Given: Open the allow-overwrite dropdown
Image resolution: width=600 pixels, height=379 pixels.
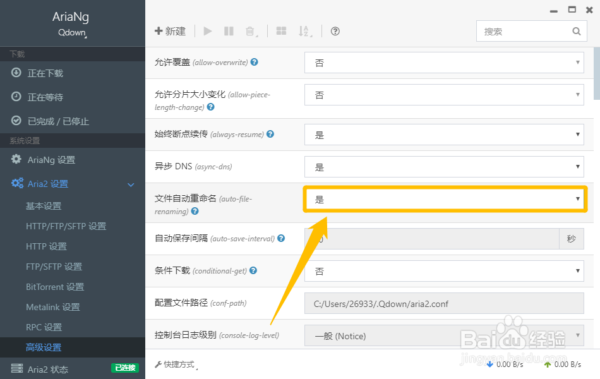Looking at the screenshot, I should tap(444, 63).
